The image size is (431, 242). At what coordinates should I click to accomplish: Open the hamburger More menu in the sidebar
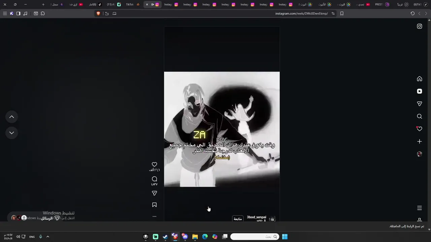coord(420,208)
